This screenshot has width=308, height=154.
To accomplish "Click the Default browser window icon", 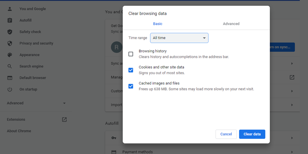I will tap(10, 78).
